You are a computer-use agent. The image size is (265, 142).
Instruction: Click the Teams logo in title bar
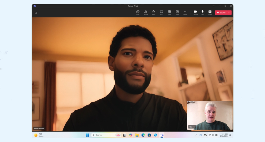point(35,6)
